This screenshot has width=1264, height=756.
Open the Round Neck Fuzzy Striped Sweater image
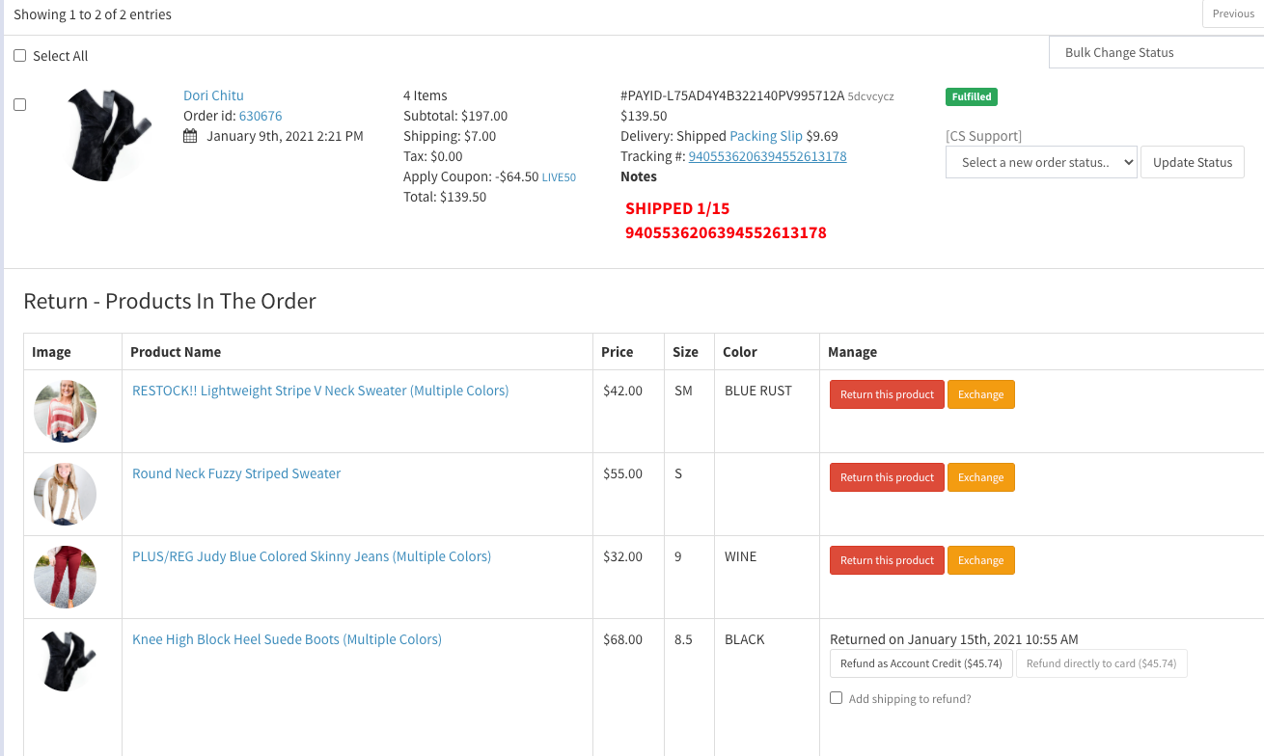coord(65,494)
